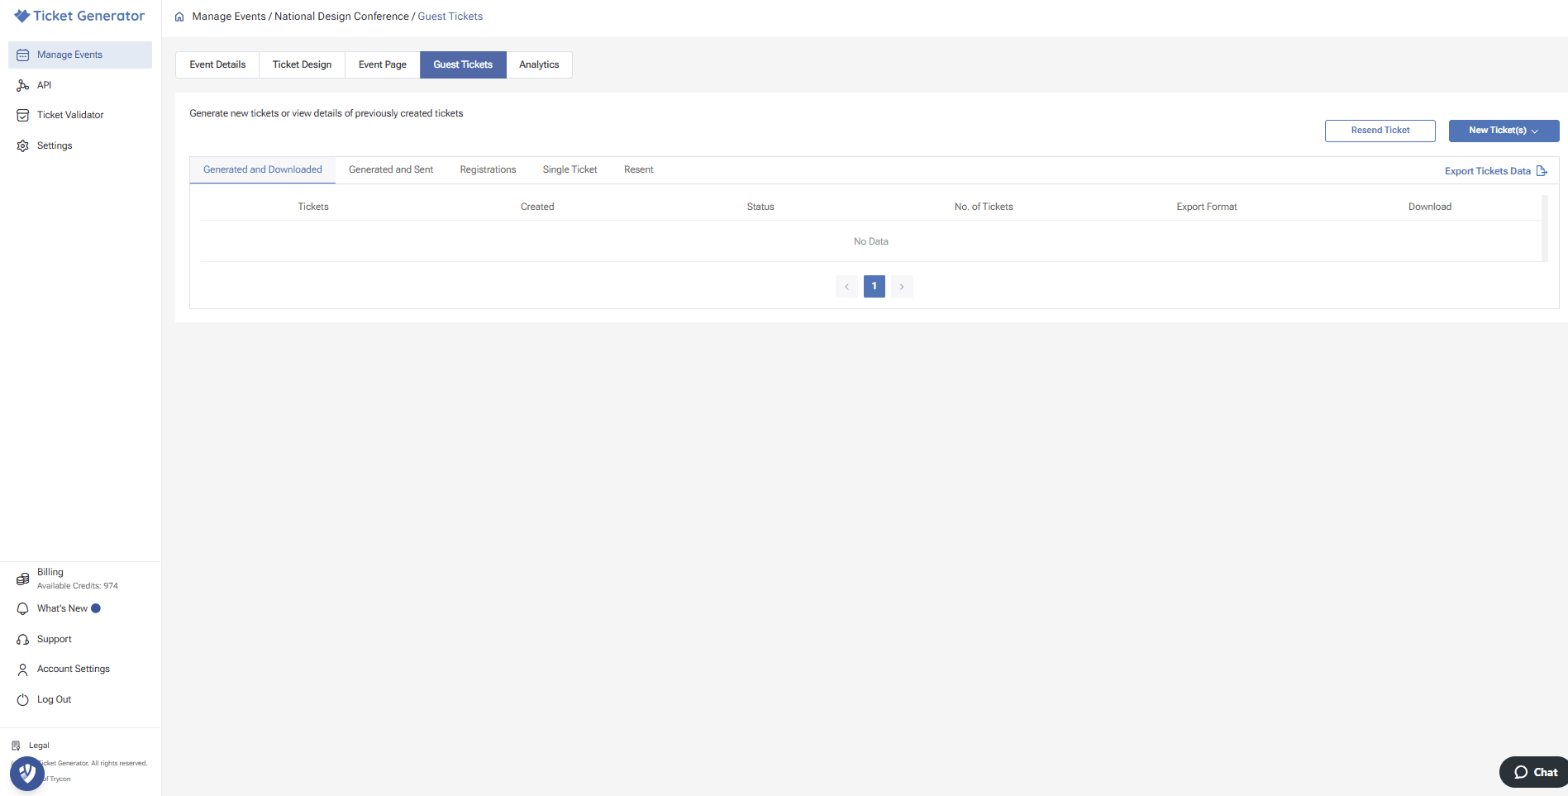Open the Event Details tab
Image resolution: width=1568 pixels, height=796 pixels.
tap(217, 64)
